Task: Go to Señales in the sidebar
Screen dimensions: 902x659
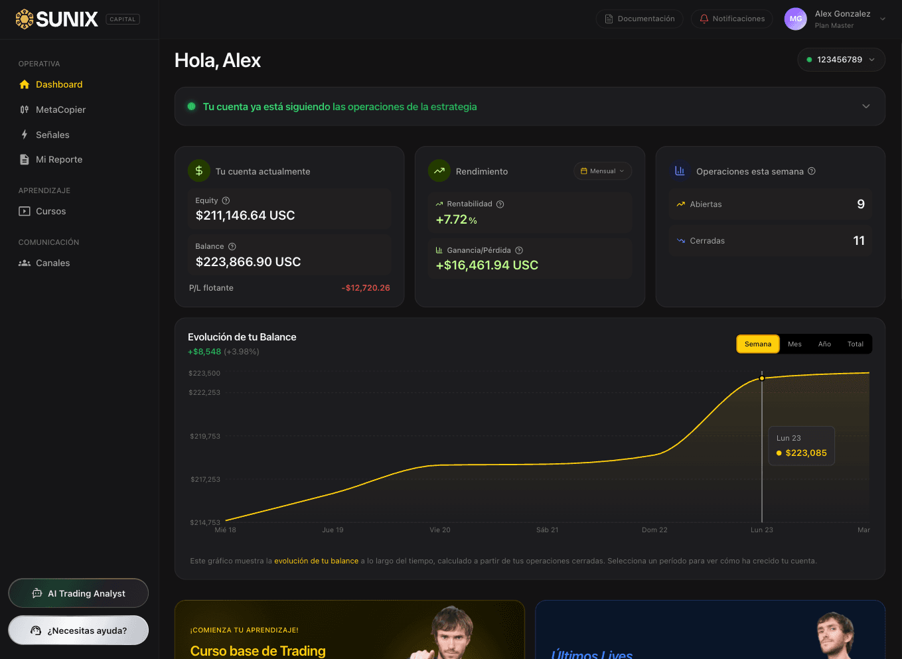Action: pos(52,135)
